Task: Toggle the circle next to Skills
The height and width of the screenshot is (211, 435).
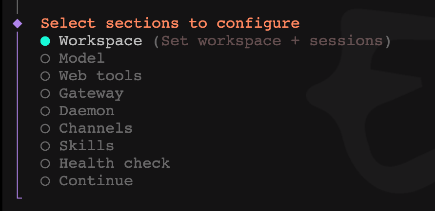Action: [x=45, y=146]
